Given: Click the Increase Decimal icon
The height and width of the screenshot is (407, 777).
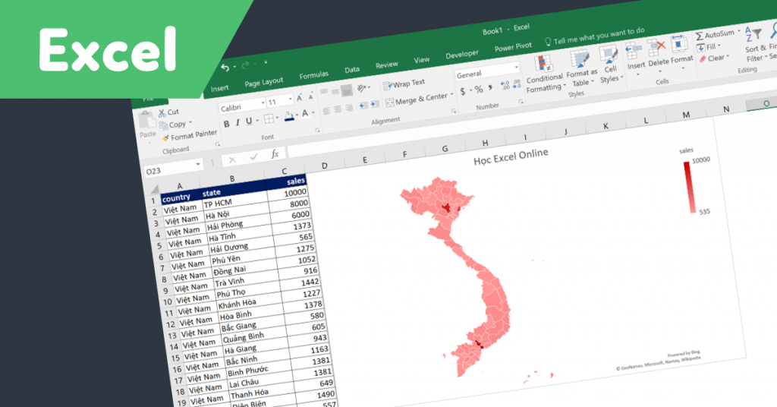Looking at the screenshot, I should [x=505, y=85].
